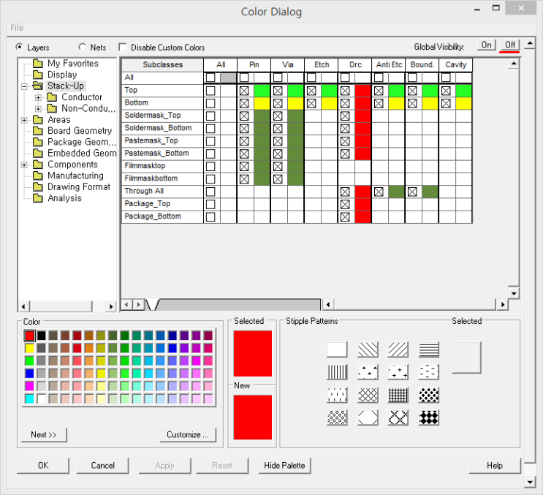Collapse the Stack-Up tree node
543x495 pixels.
(x=25, y=86)
